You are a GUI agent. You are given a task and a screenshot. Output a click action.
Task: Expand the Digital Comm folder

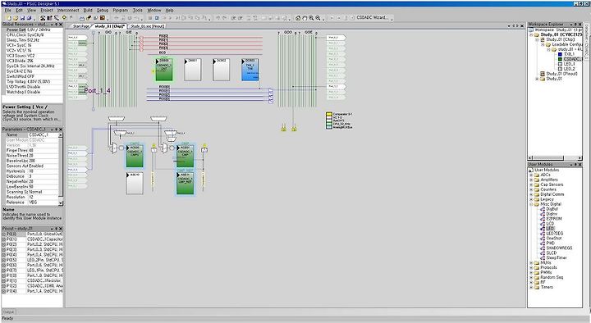pos(531,194)
